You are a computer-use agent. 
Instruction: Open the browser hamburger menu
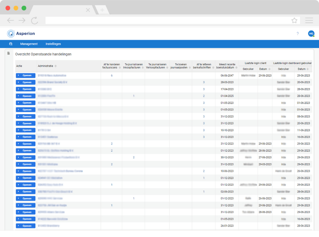tap(309, 20)
